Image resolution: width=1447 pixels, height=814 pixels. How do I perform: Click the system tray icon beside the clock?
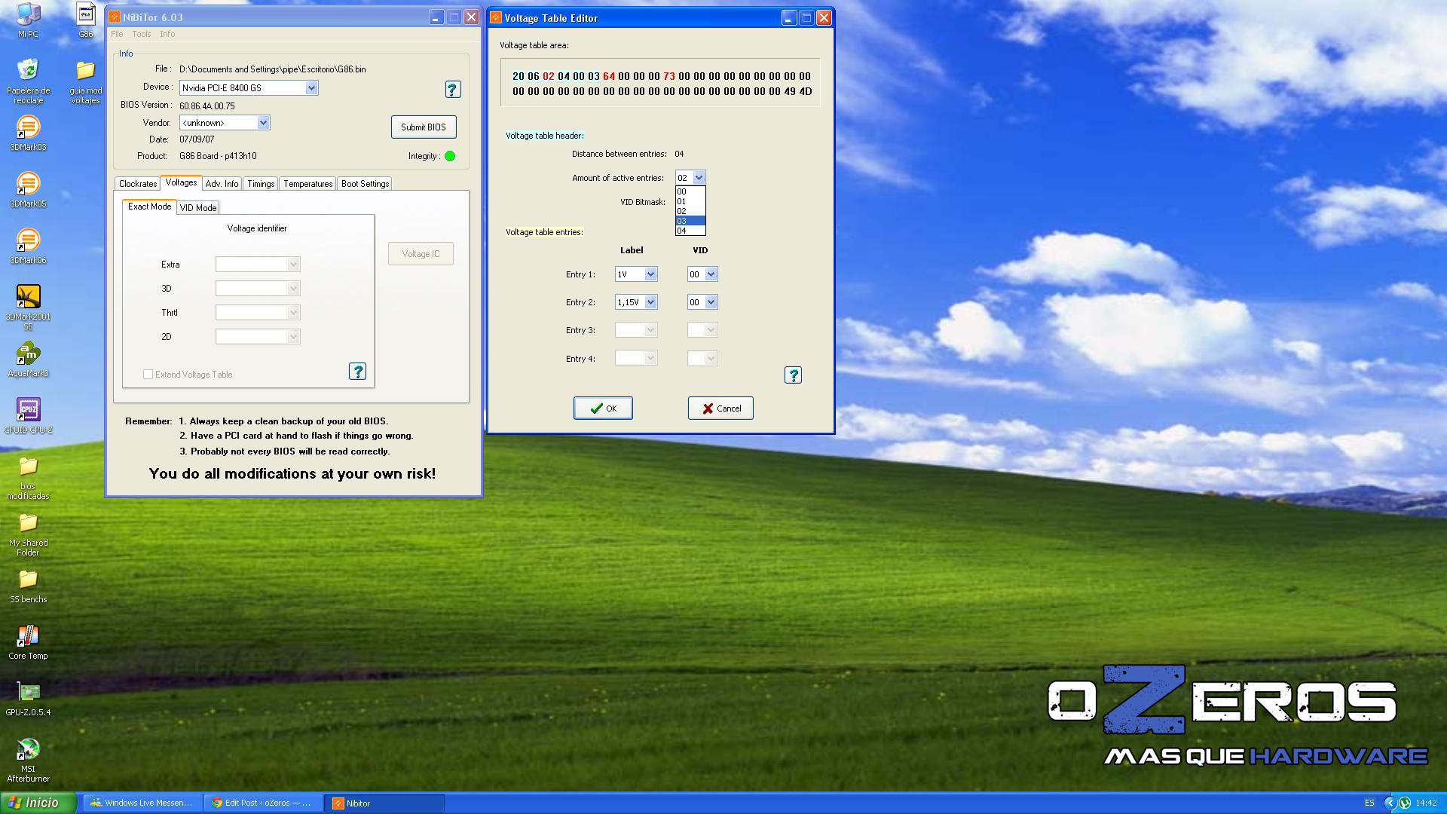click(x=1404, y=803)
